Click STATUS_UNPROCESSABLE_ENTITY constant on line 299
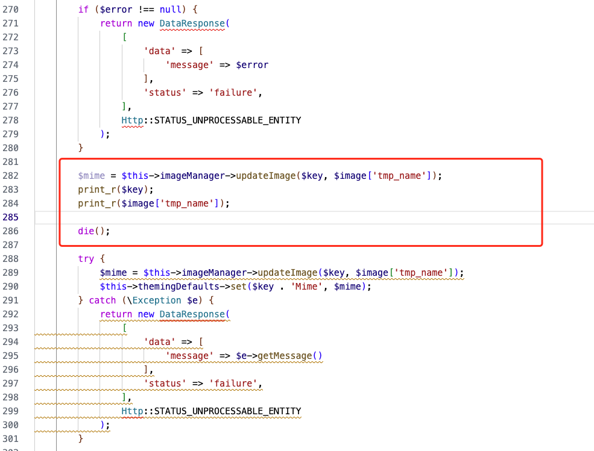The width and height of the screenshot is (594, 451). [227, 411]
